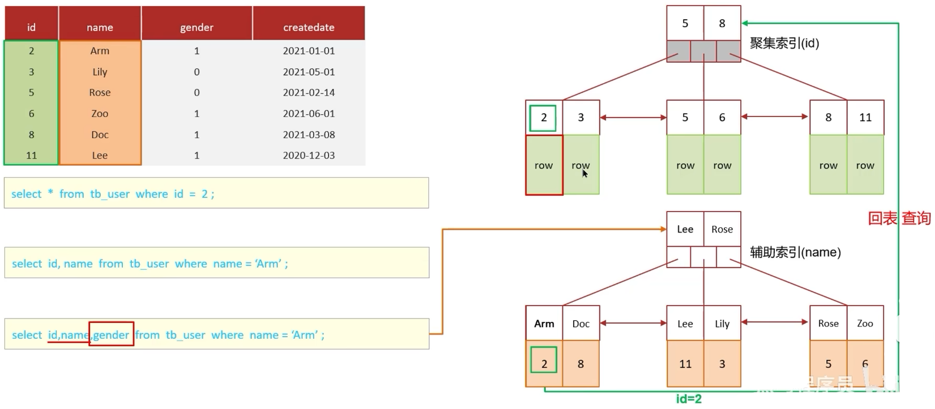The height and width of the screenshot is (409, 935).
Task: Select the 'gender' column header
Action: point(197,23)
